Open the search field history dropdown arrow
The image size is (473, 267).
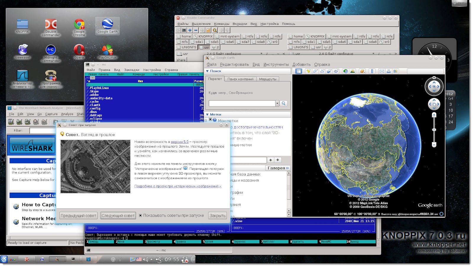click(x=277, y=103)
